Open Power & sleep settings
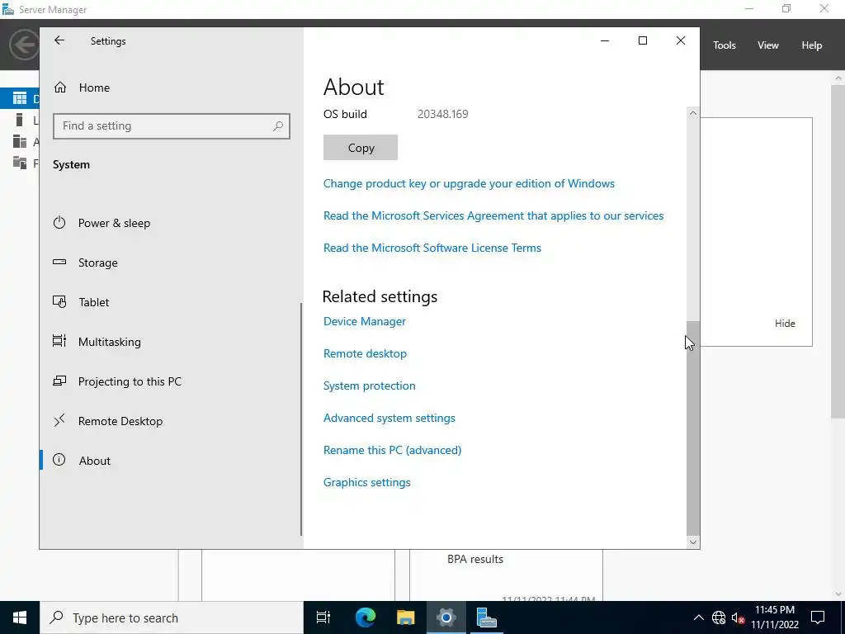The width and height of the screenshot is (845, 634). point(170,223)
